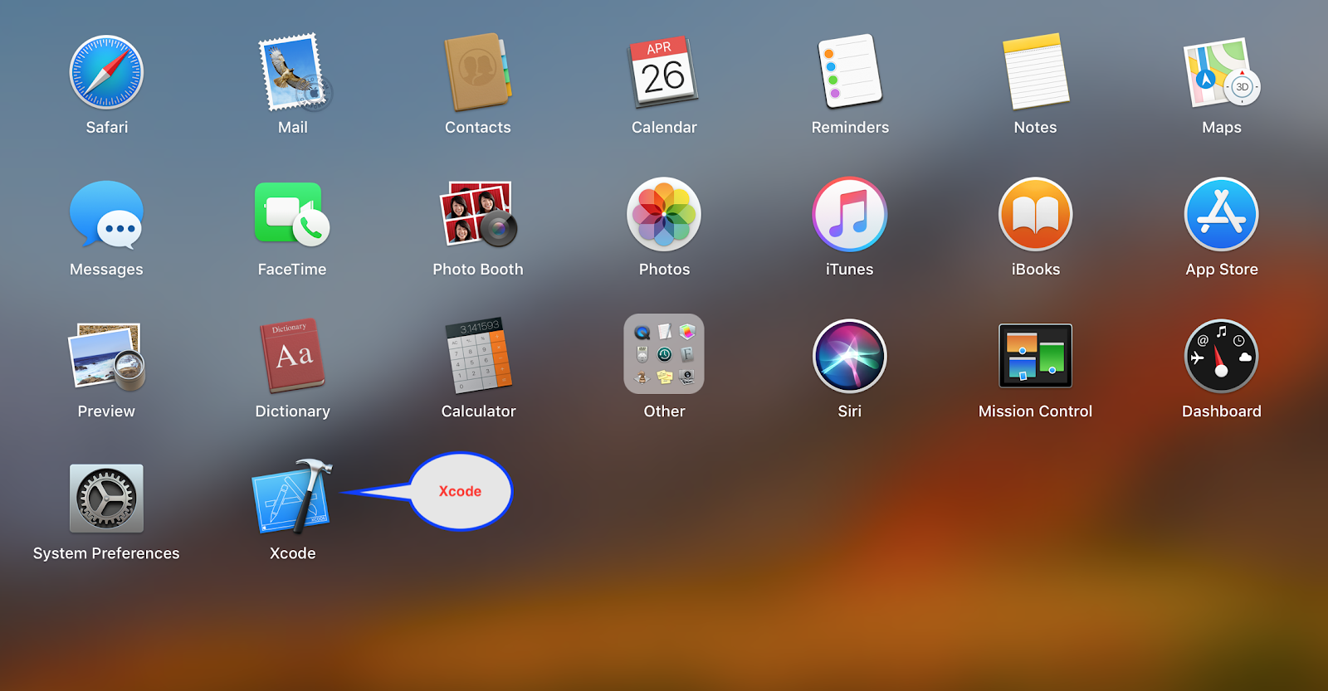Screen dimensions: 1328x691
Task: Launch the iBooks app
Action: (x=1036, y=214)
